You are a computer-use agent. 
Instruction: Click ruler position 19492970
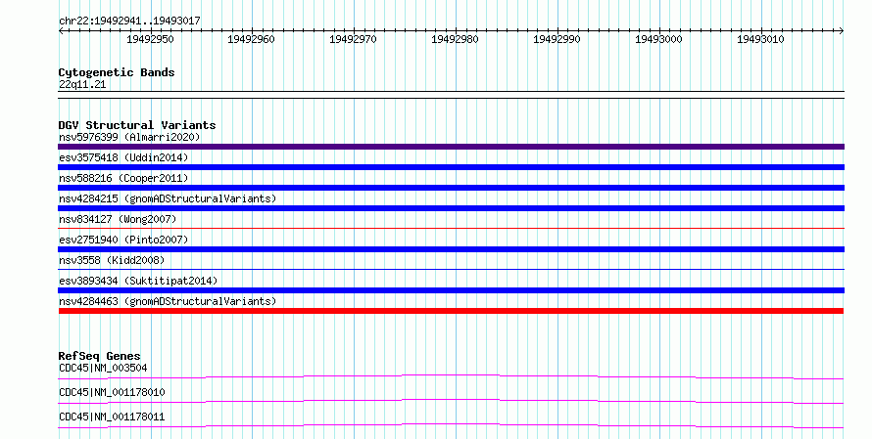353,39
